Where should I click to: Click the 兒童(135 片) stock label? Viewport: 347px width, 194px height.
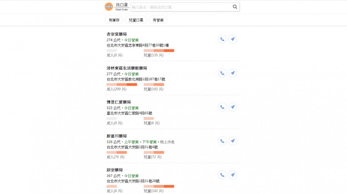pyautogui.click(x=154, y=55)
